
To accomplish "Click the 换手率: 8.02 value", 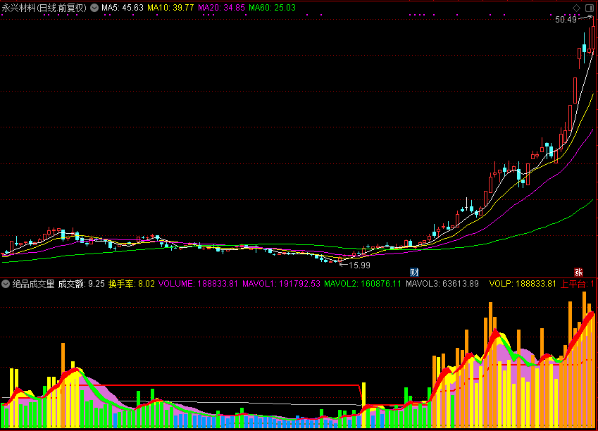I will point(132,284).
